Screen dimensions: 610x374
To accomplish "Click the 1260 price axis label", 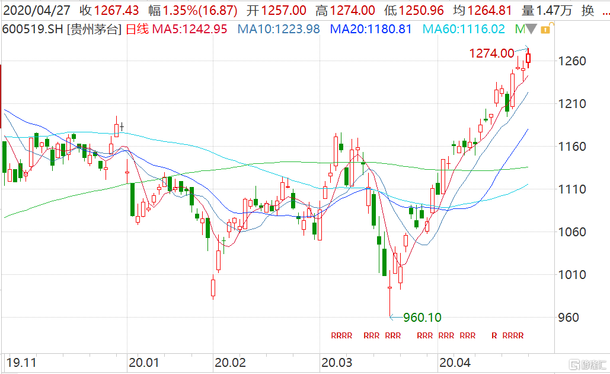I will (x=572, y=61).
